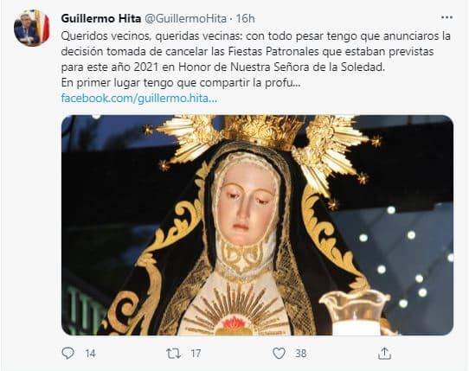
Task: Open the @GuillermoHita handle link
Action: tap(186, 18)
